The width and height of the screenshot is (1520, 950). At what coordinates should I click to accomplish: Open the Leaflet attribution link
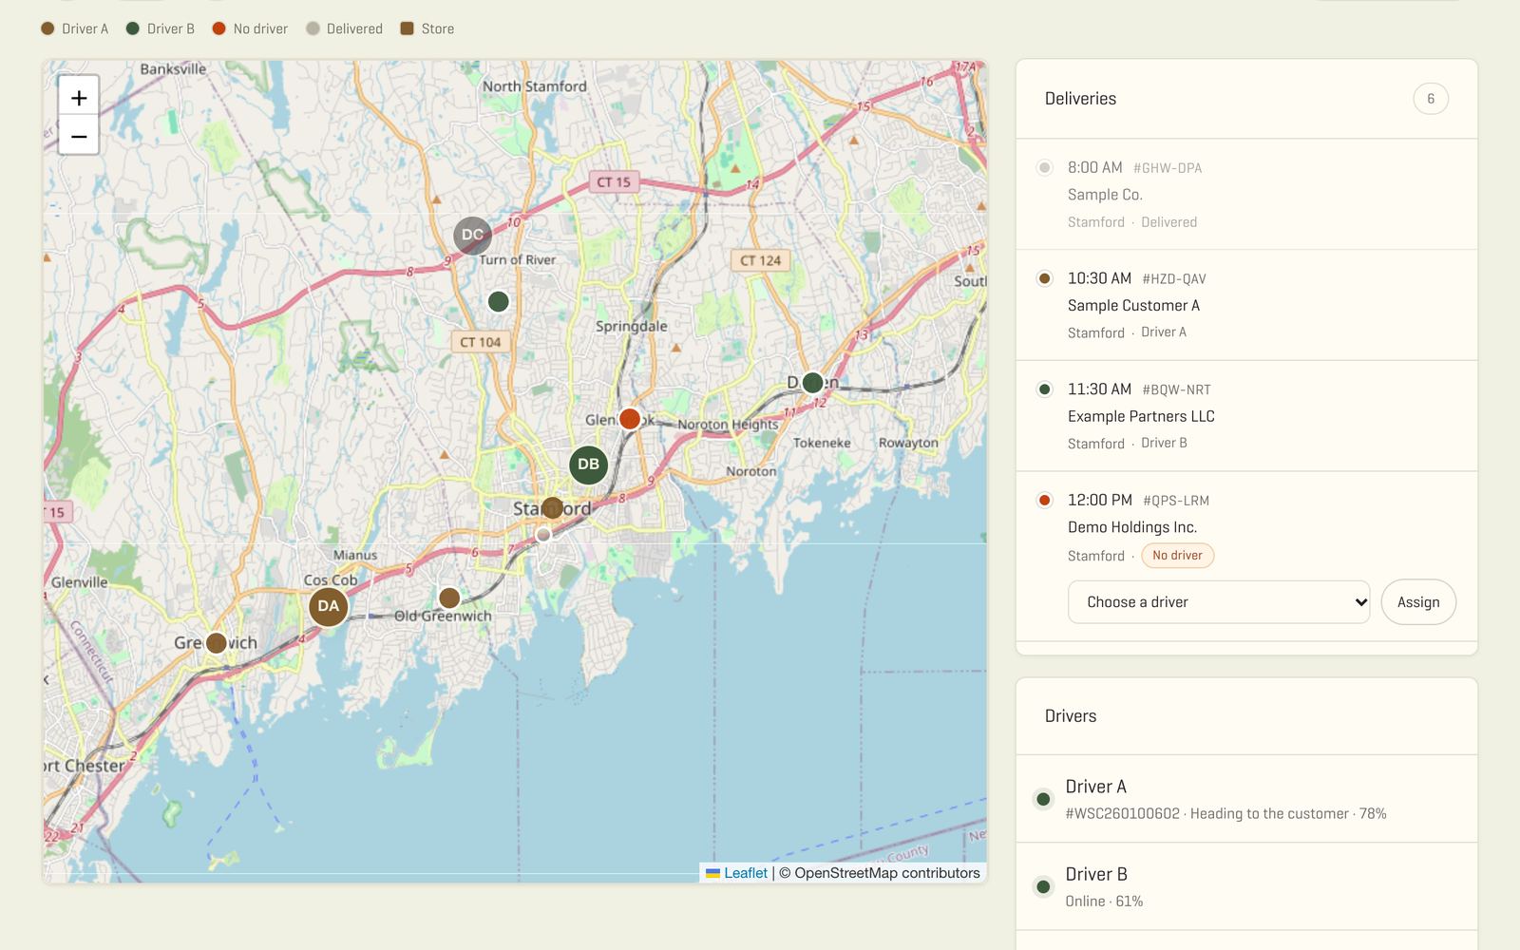point(745,873)
